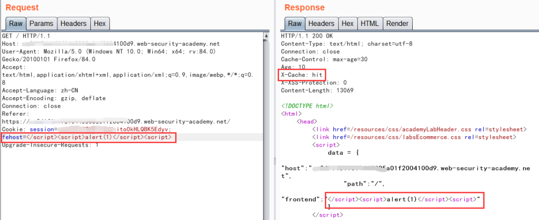Select the Response Raw tab
This screenshot has height=220, width=539.
click(x=294, y=24)
